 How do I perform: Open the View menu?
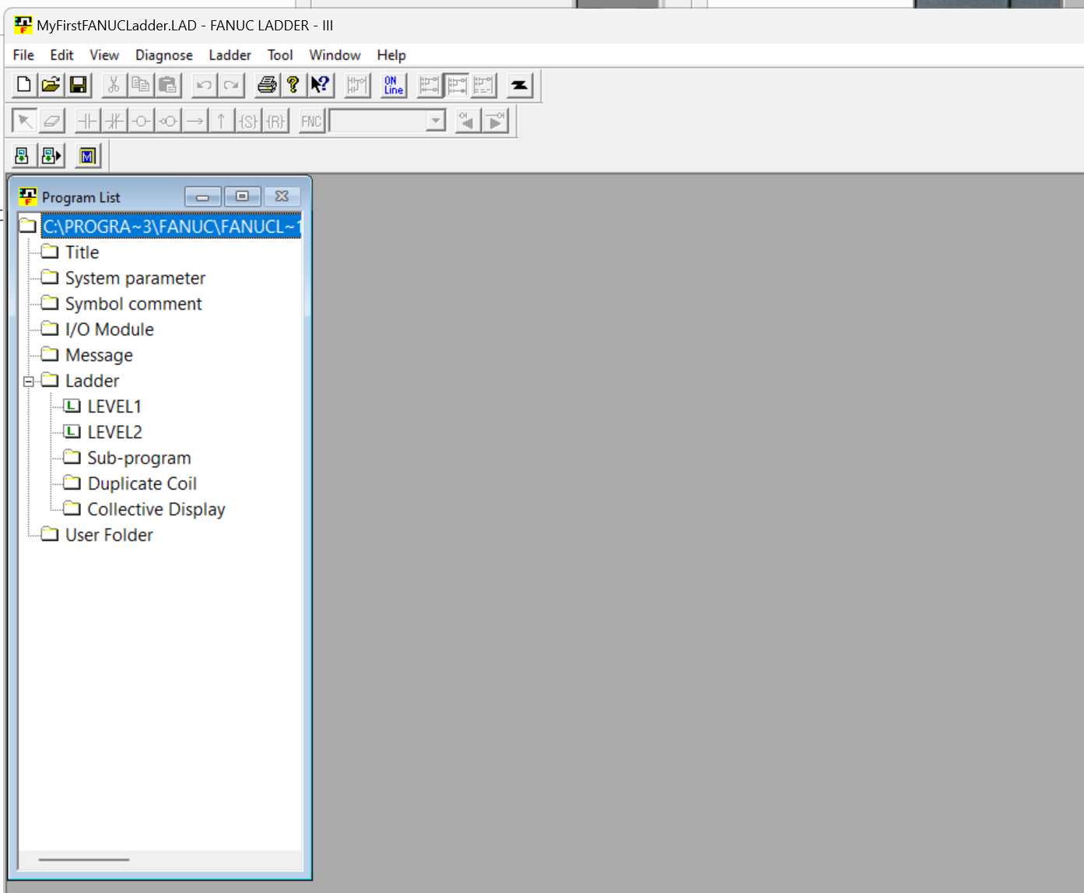(104, 55)
